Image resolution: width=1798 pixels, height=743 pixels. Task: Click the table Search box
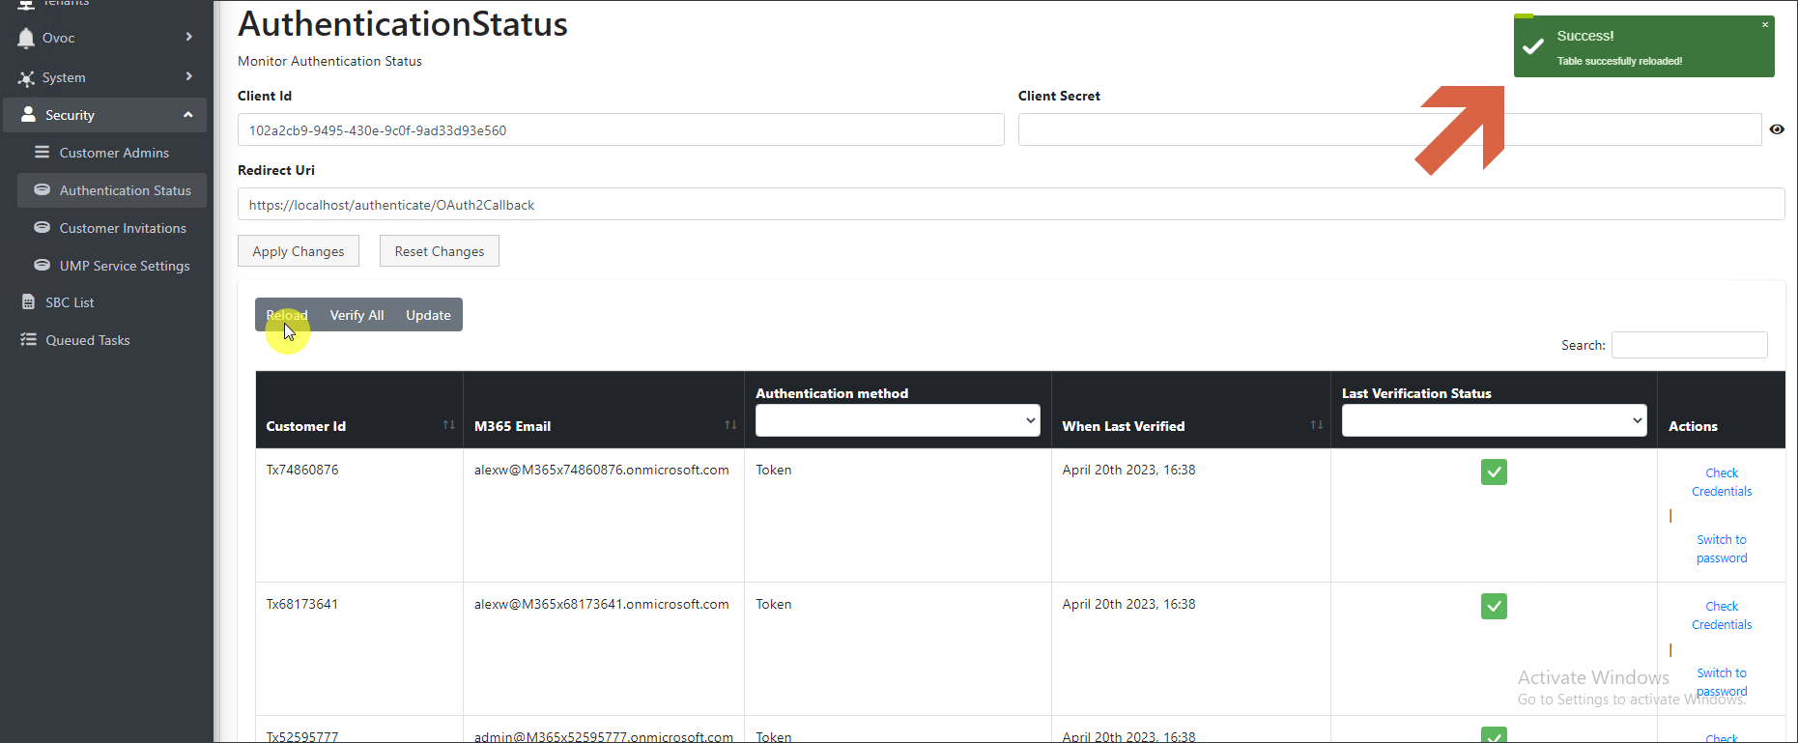click(x=1690, y=345)
